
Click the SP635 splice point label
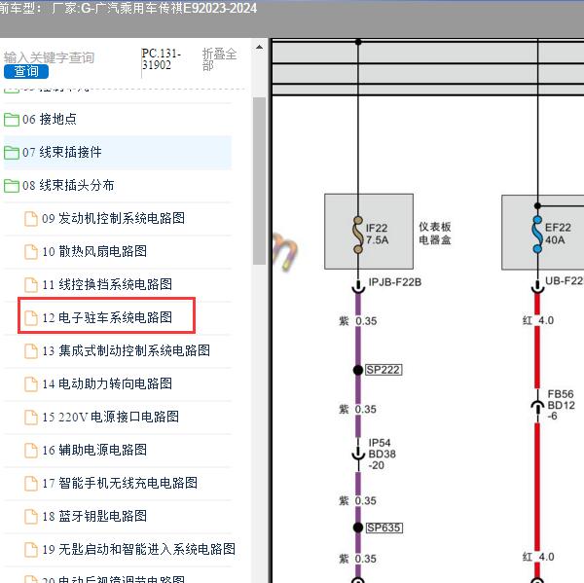[x=383, y=528]
